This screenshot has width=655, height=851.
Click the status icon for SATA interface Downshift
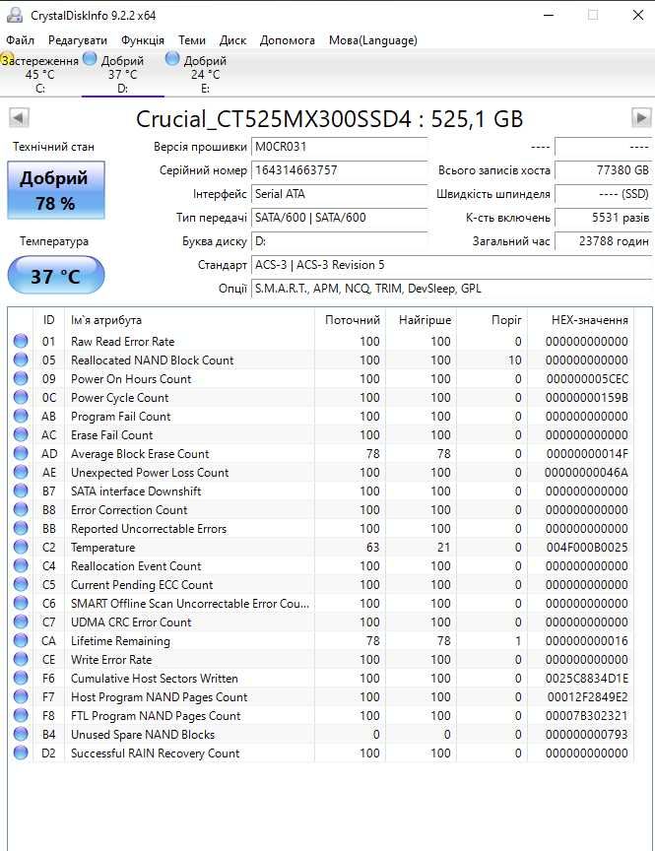click(21, 491)
